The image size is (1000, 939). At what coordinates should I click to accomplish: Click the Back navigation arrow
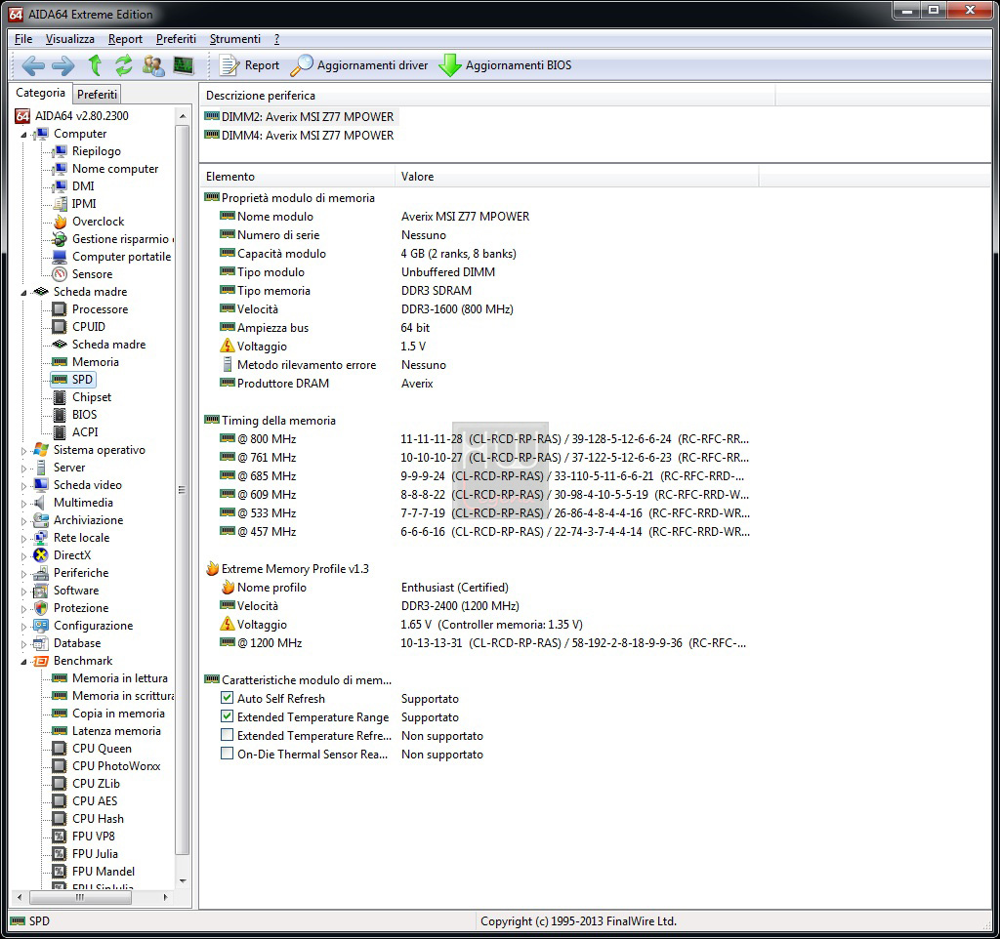(32, 65)
